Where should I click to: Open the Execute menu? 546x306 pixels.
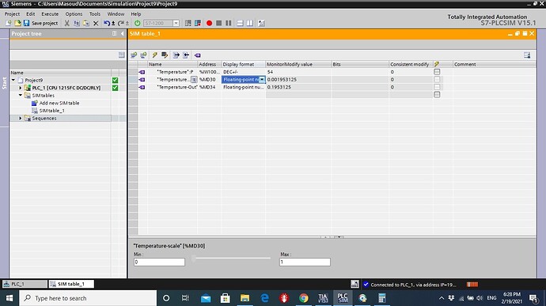point(50,14)
